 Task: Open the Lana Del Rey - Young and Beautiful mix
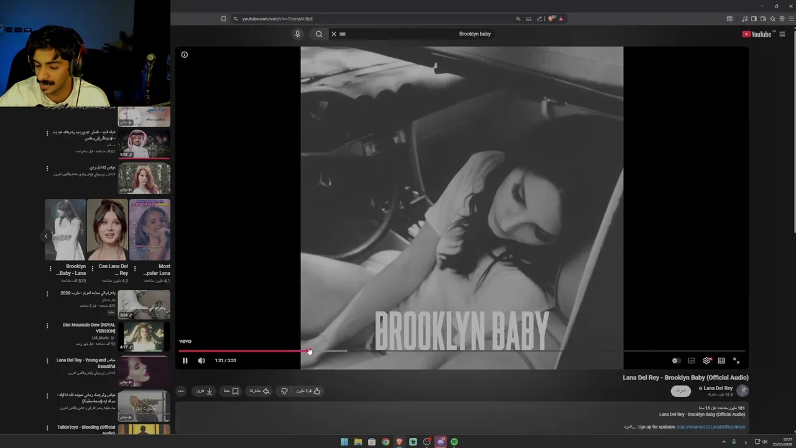click(144, 371)
